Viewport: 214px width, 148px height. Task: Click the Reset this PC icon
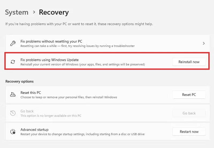pos(13,94)
